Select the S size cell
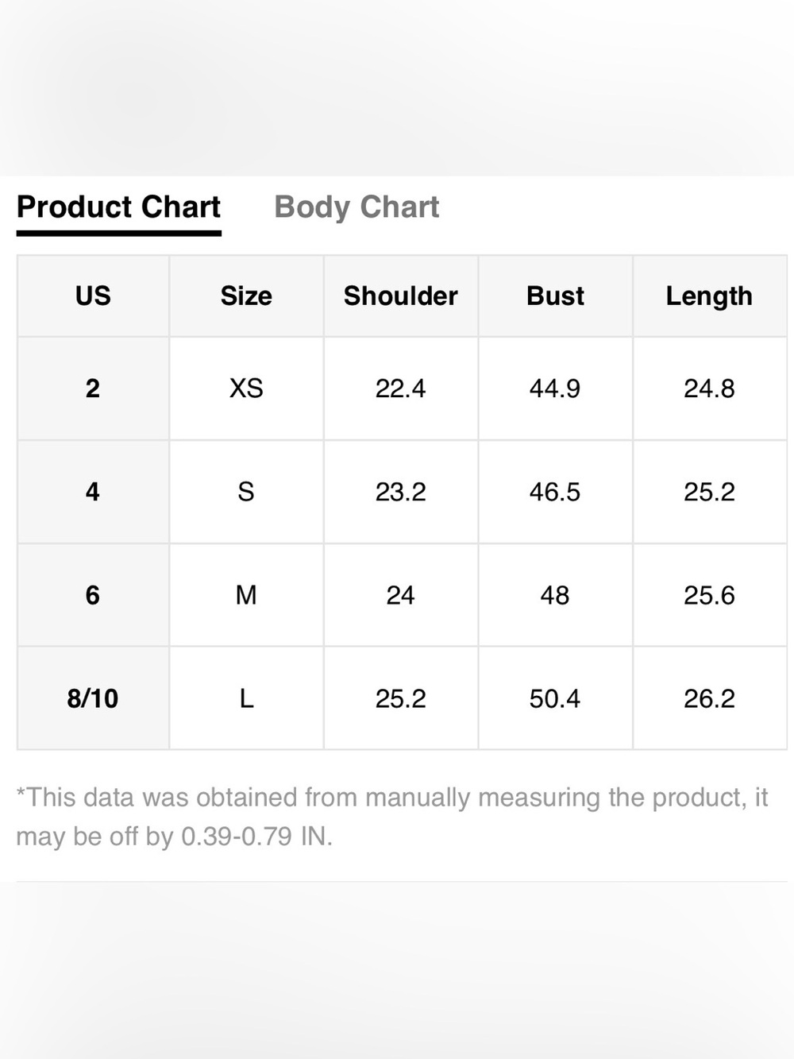The height and width of the screenshot is (1059, 794). point(246,492)
